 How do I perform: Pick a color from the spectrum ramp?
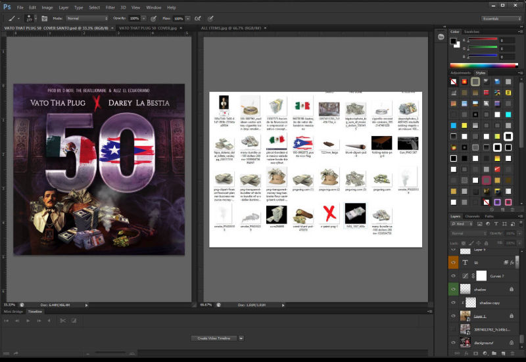pos(484,65)
